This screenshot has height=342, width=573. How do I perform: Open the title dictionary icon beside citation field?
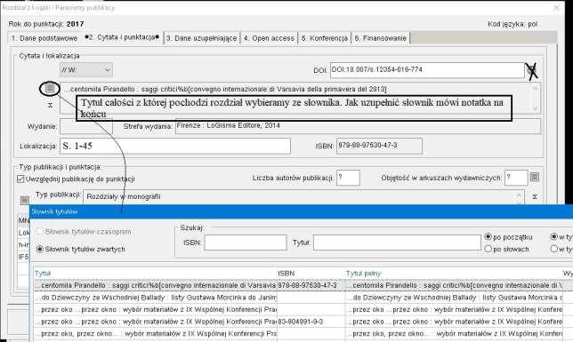pos(50,88)
